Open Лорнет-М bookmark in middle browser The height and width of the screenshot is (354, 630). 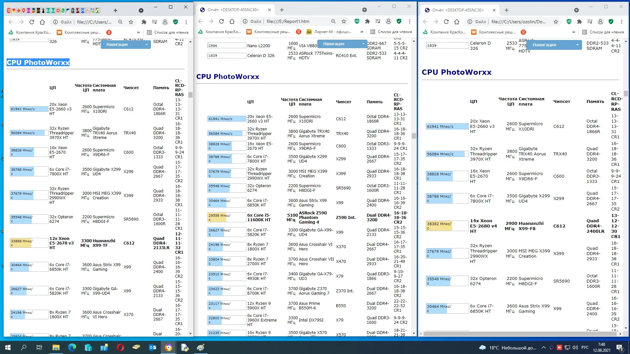(x=328, y=32)
